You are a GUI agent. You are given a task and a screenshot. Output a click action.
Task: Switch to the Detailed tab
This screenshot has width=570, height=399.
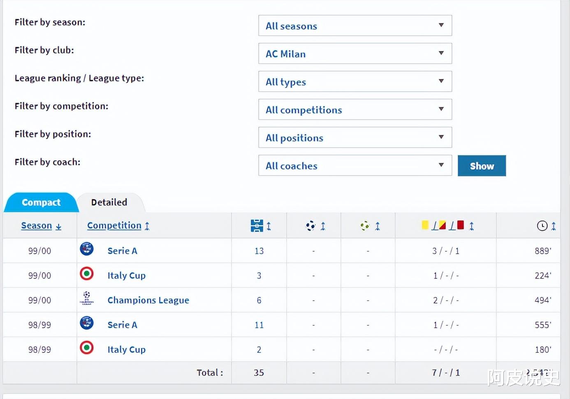tap(109, 202)
